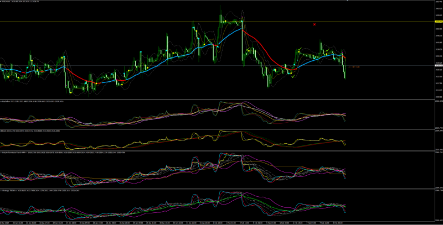This screenshot has height=225, width=443.
Task: Click the yellow highlighted price level label
Action: (439, 22)
